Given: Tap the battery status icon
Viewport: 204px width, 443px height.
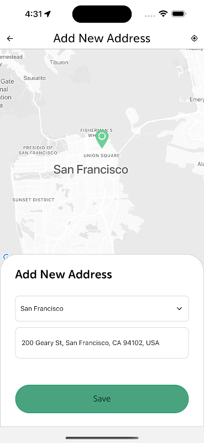Looking at the screenshot, I should [179, 13].
